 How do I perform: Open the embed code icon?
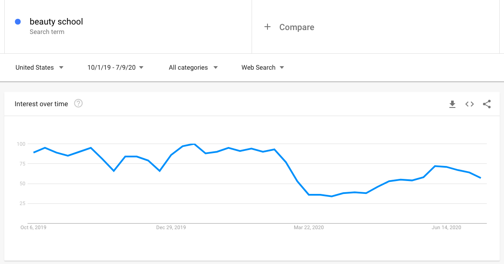click(470, 104)
